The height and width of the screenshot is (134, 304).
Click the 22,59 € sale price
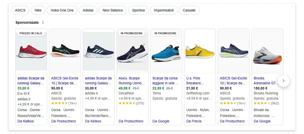coord(158,88)
